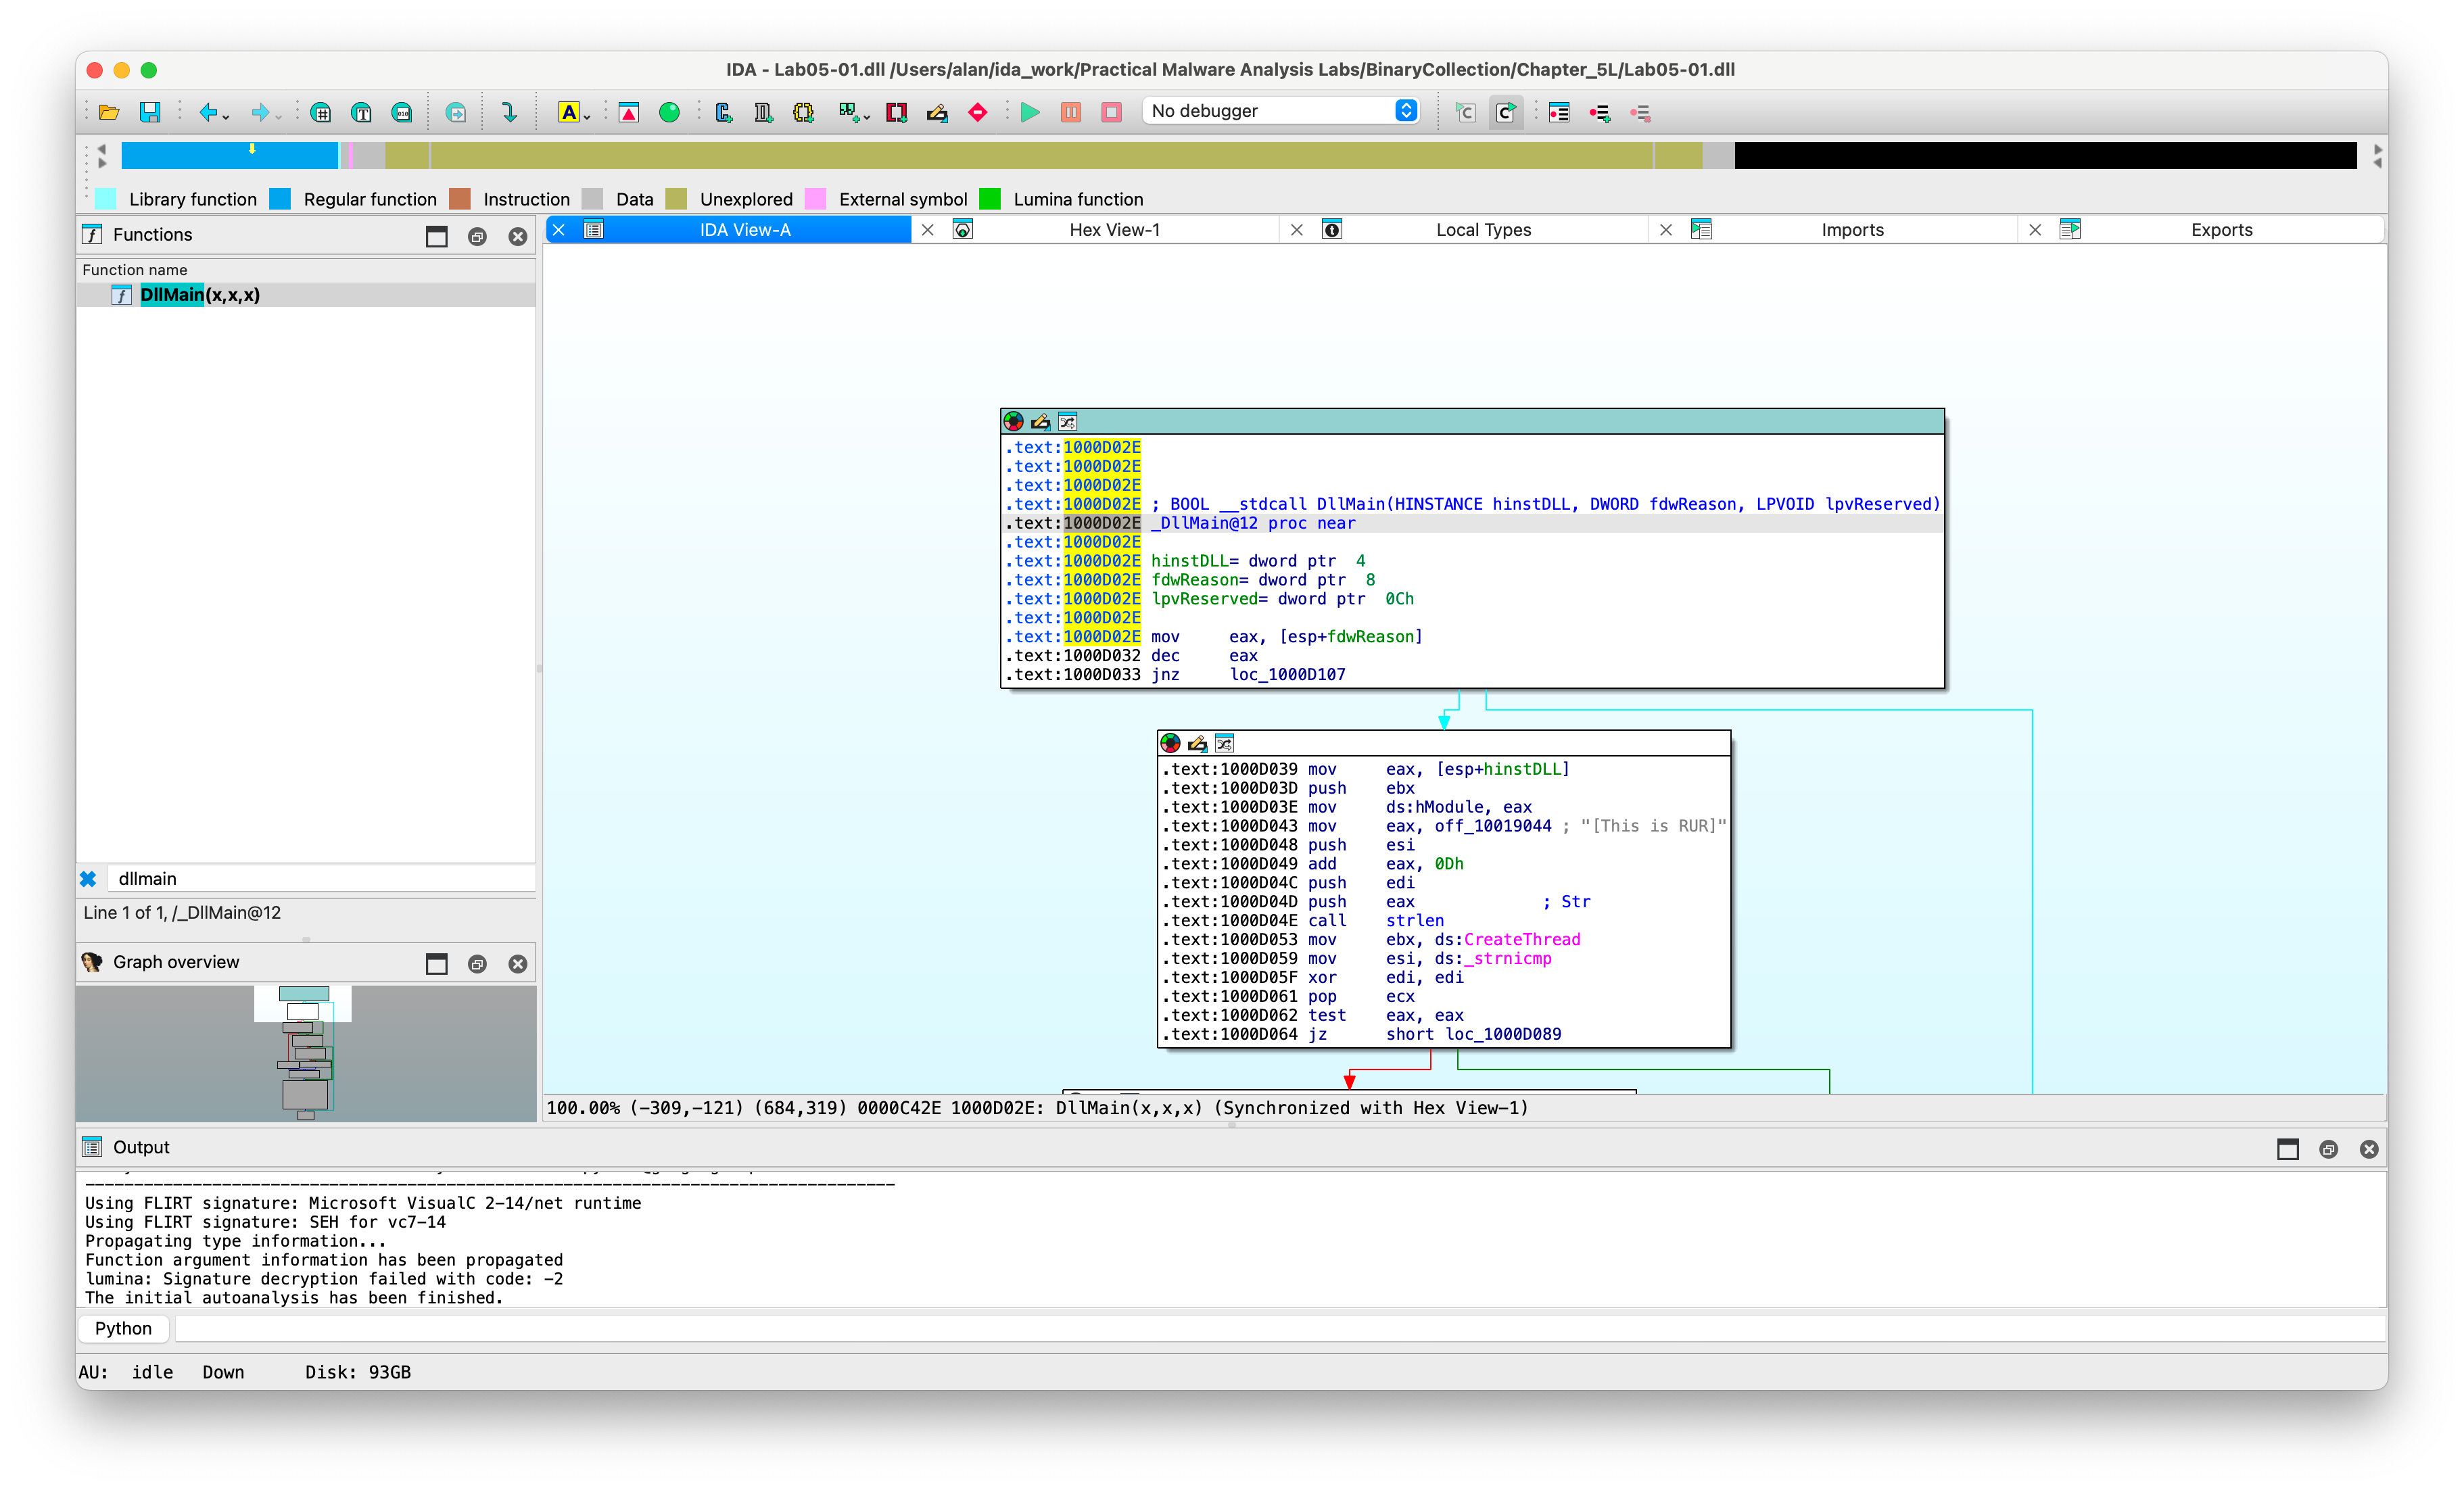
Task: Maximize the Output panel
Action: point(2287,1149)
